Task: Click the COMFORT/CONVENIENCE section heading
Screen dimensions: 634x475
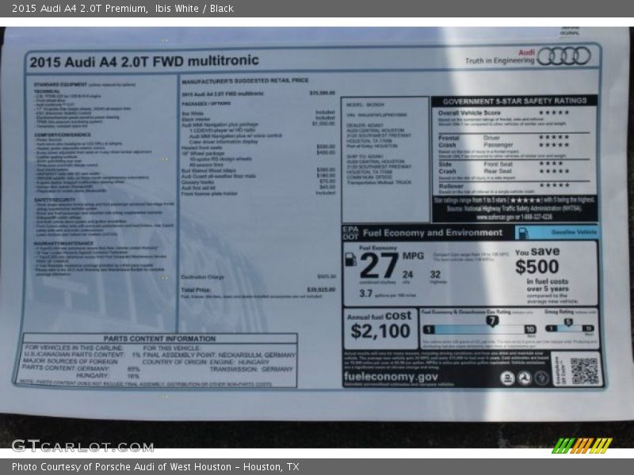Action: [x=63, y=135]
